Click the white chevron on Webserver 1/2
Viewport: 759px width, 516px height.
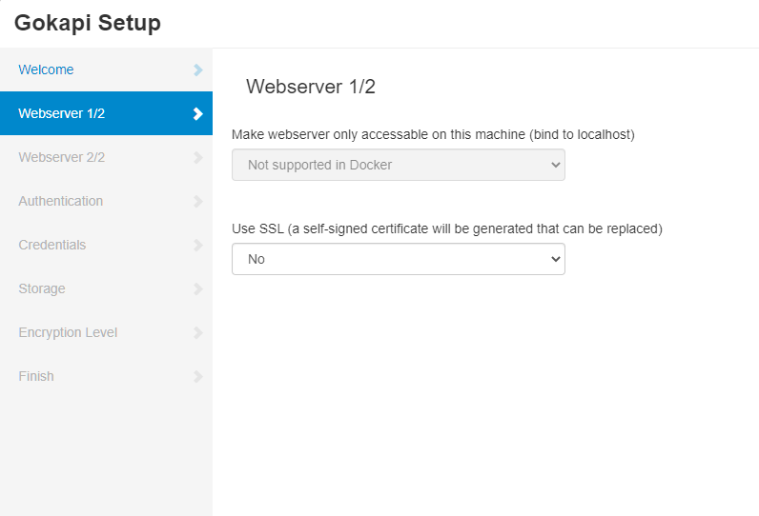(198, 114)
